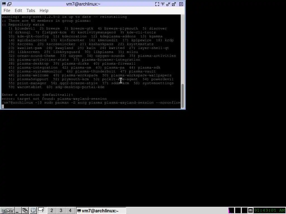Click the terminal vertical scrollbar thumb
The image size is (286, 214).
coord(183,96)
